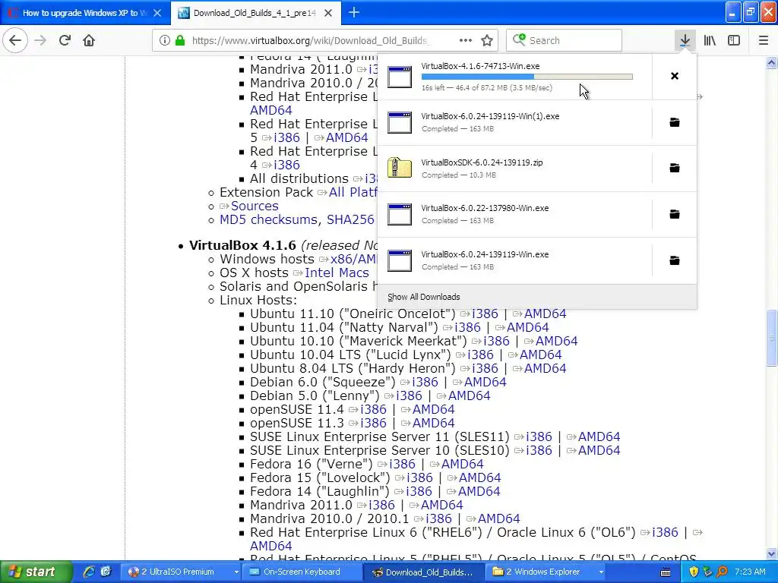Show site information icon in address bar
This screenshot has width=778, height=583.
(164, 41)
